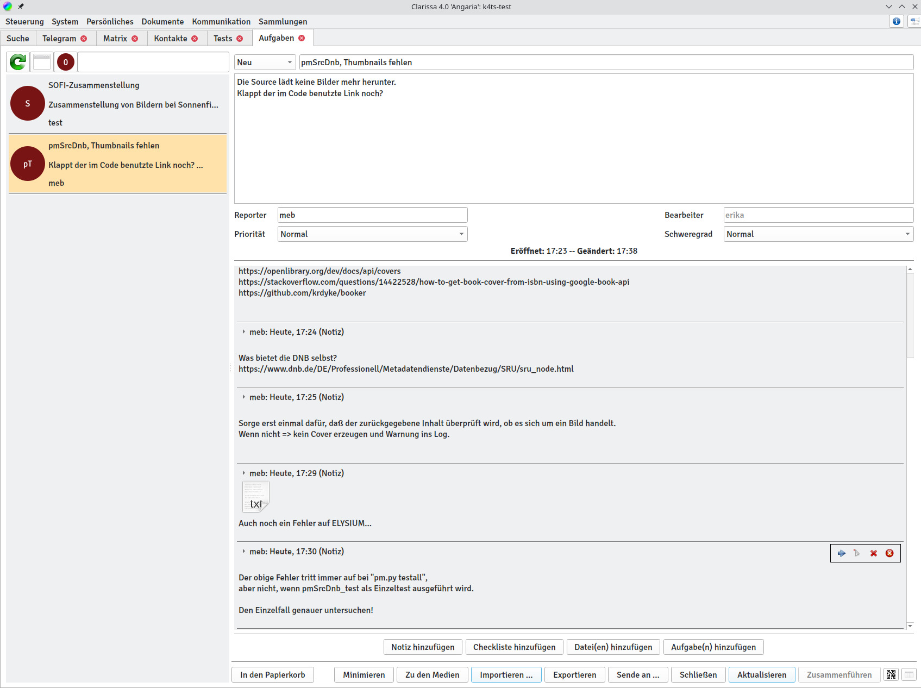Collapse the note from Heute, 17:25
Screen dimensions: 921x688
[243, 397]
